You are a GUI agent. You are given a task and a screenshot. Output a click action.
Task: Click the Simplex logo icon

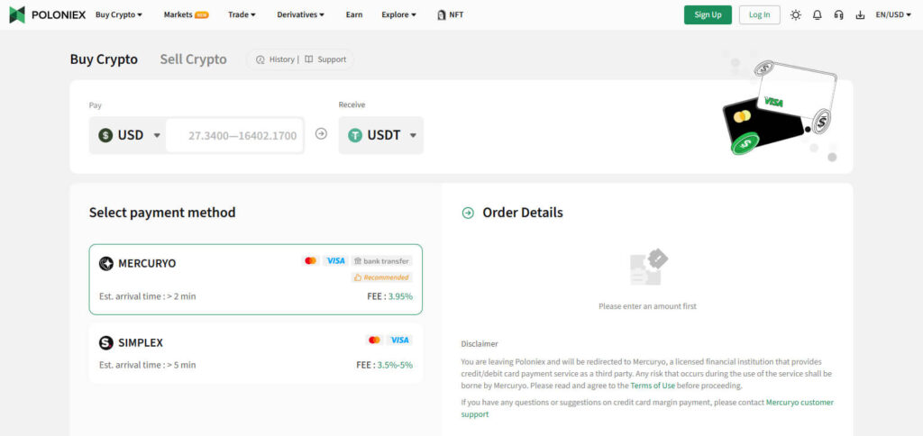106,342
